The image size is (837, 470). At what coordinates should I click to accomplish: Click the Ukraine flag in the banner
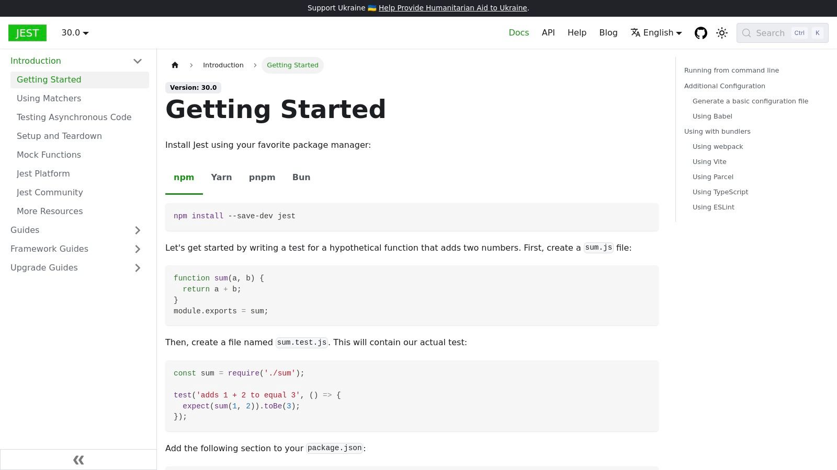tap(371, 8)
